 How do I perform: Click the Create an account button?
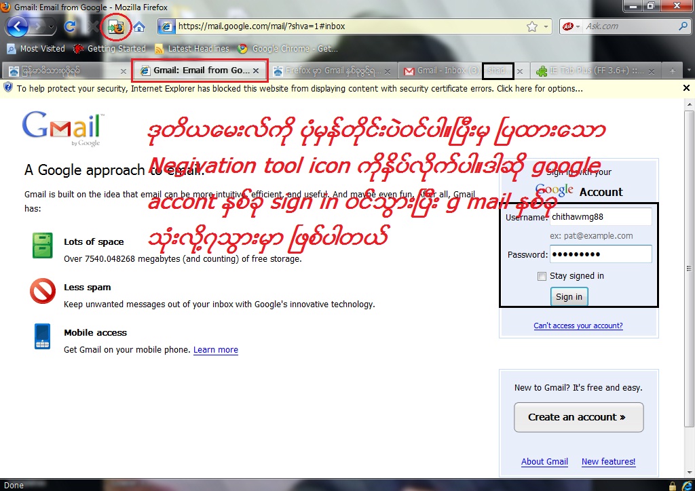[578, 417]
